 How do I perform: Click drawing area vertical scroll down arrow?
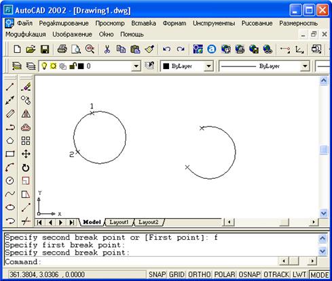tap(324, 213)
